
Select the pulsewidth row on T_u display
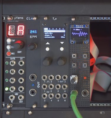pyautogui.click(x=55, y=37)
